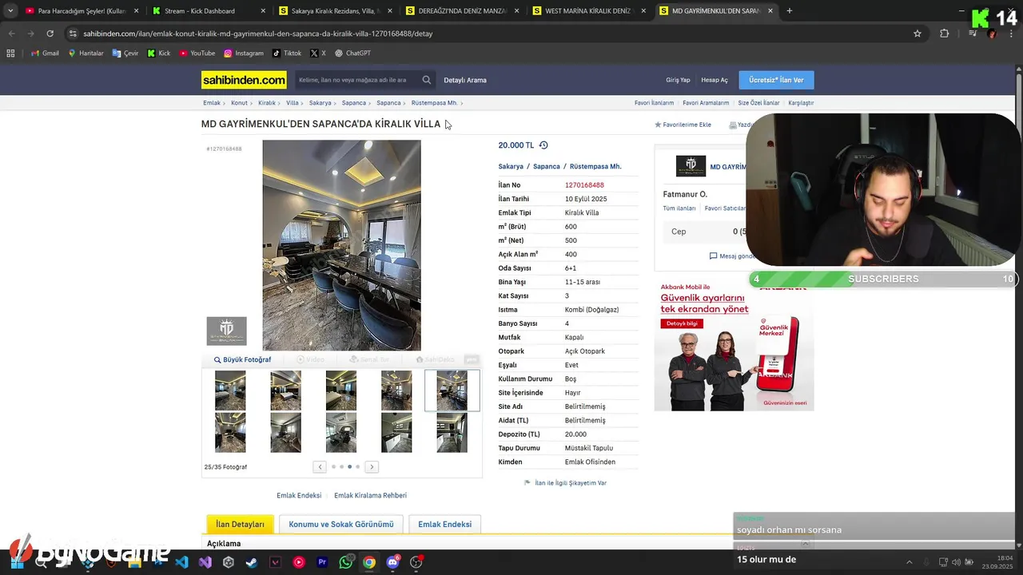Open the browser extensions puzzle icon

[x=945, y=34]
